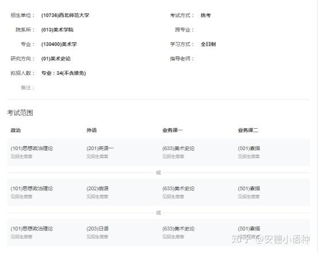Open 见招生简章 under (202)俄语
Viewport: 318px width, 253px height.
98,197
